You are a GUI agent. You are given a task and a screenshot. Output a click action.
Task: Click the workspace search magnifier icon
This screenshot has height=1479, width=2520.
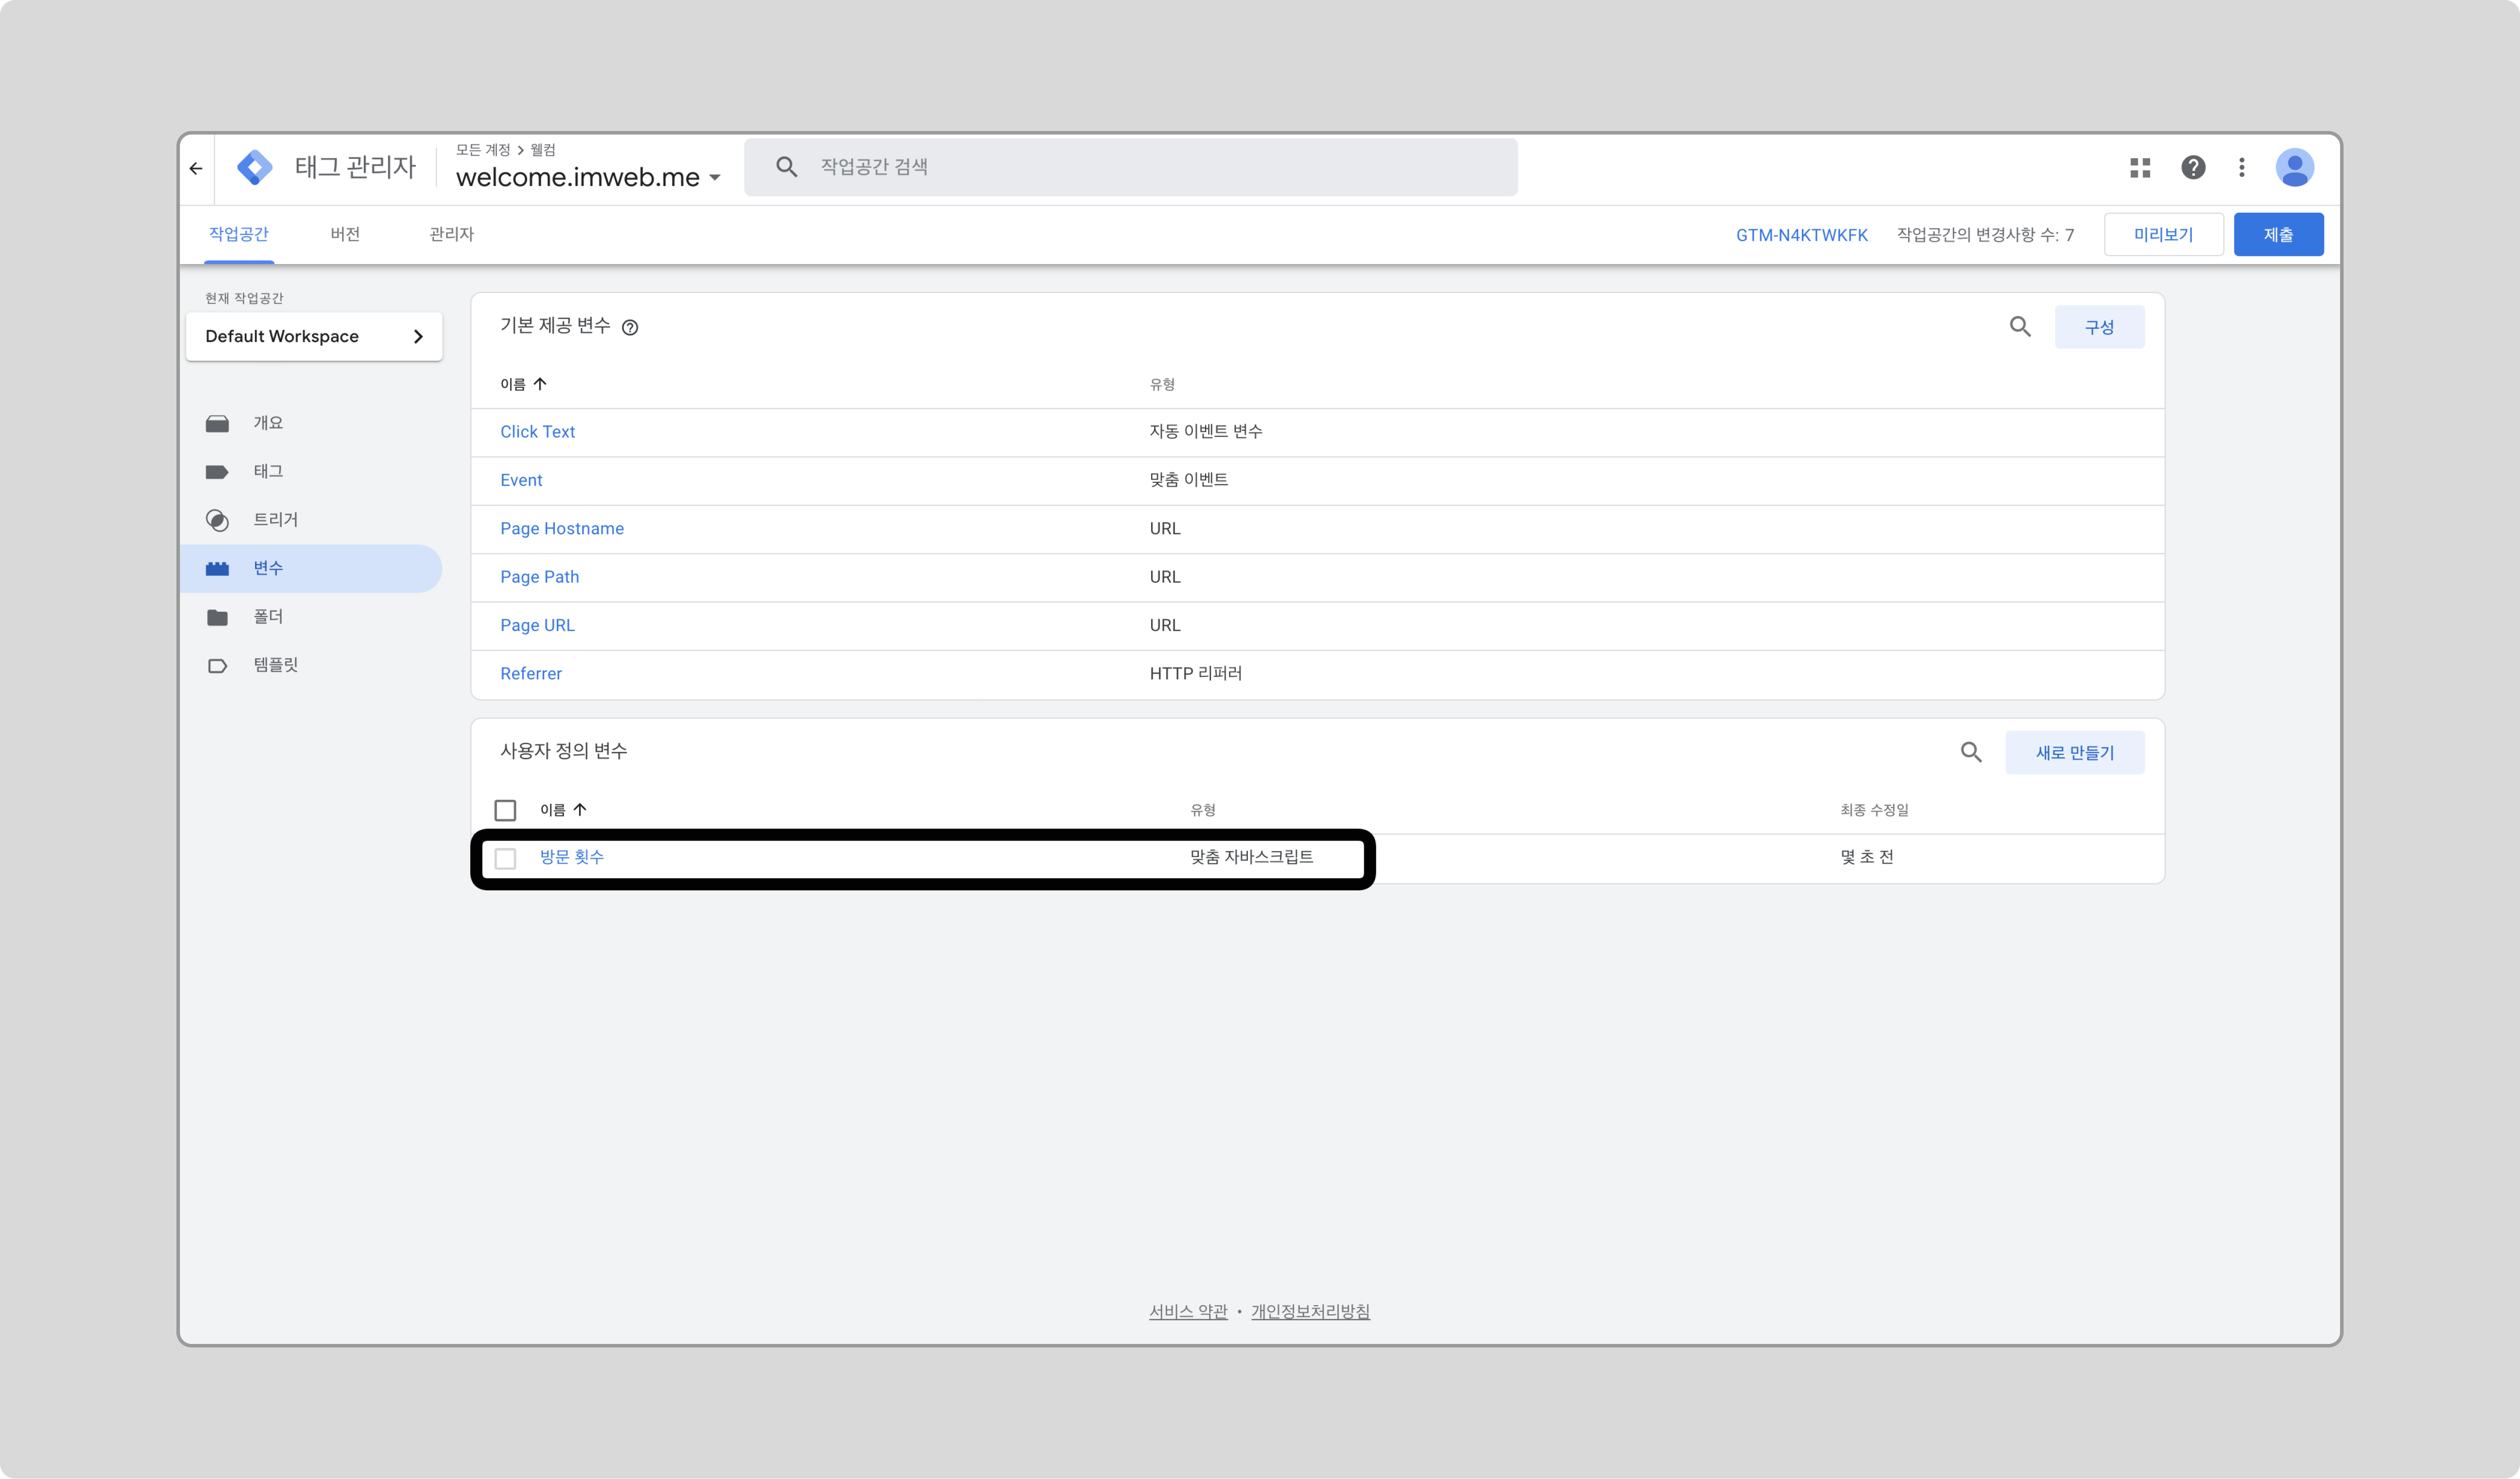coord(787,167)
